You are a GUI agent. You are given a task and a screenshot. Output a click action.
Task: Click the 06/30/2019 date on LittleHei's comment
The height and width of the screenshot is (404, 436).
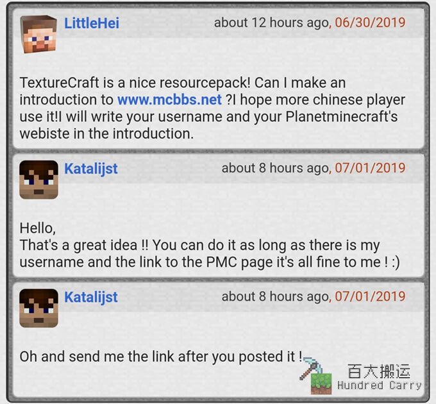click(370, 22)
